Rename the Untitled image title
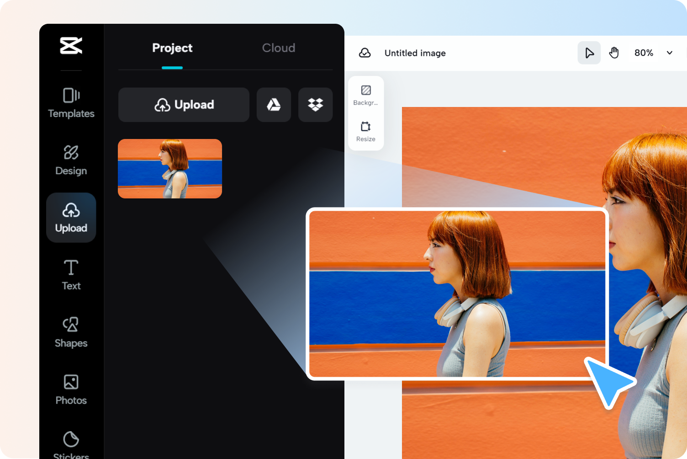This screenshot has height=459, width=687. point(415,53)
